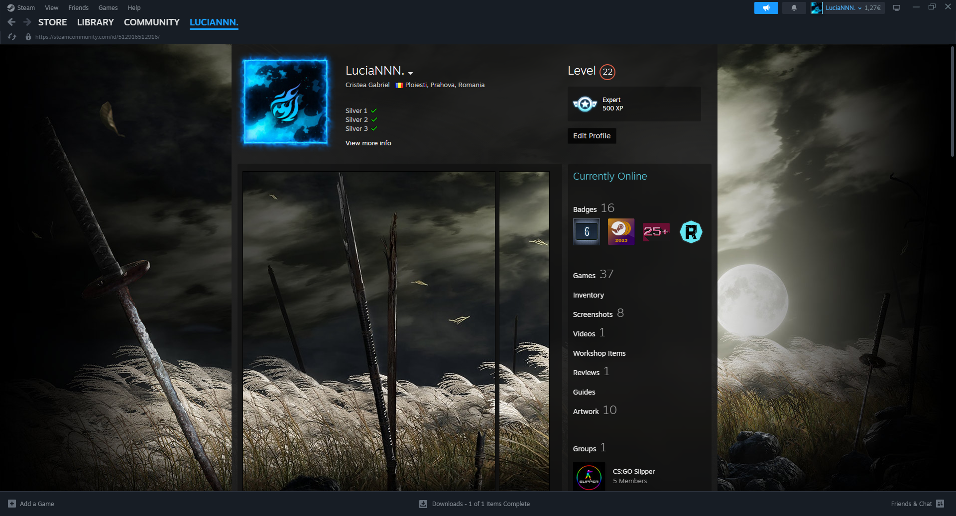Click the Edit Profile button
Screen dimensions: 956x516
592,136
